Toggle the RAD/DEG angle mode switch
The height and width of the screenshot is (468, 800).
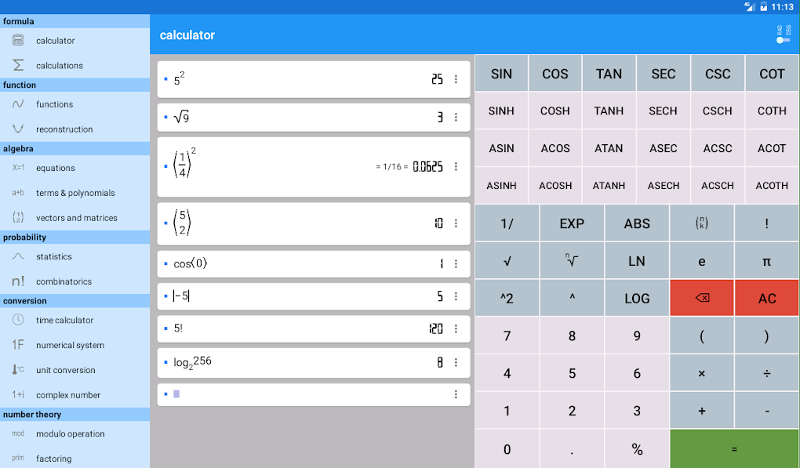(x=782, y=35)
